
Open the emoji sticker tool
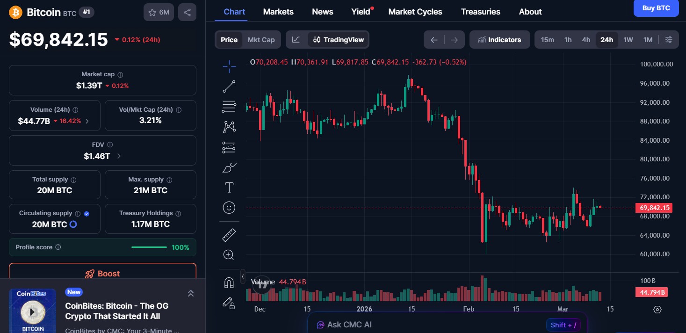(229, 207)
